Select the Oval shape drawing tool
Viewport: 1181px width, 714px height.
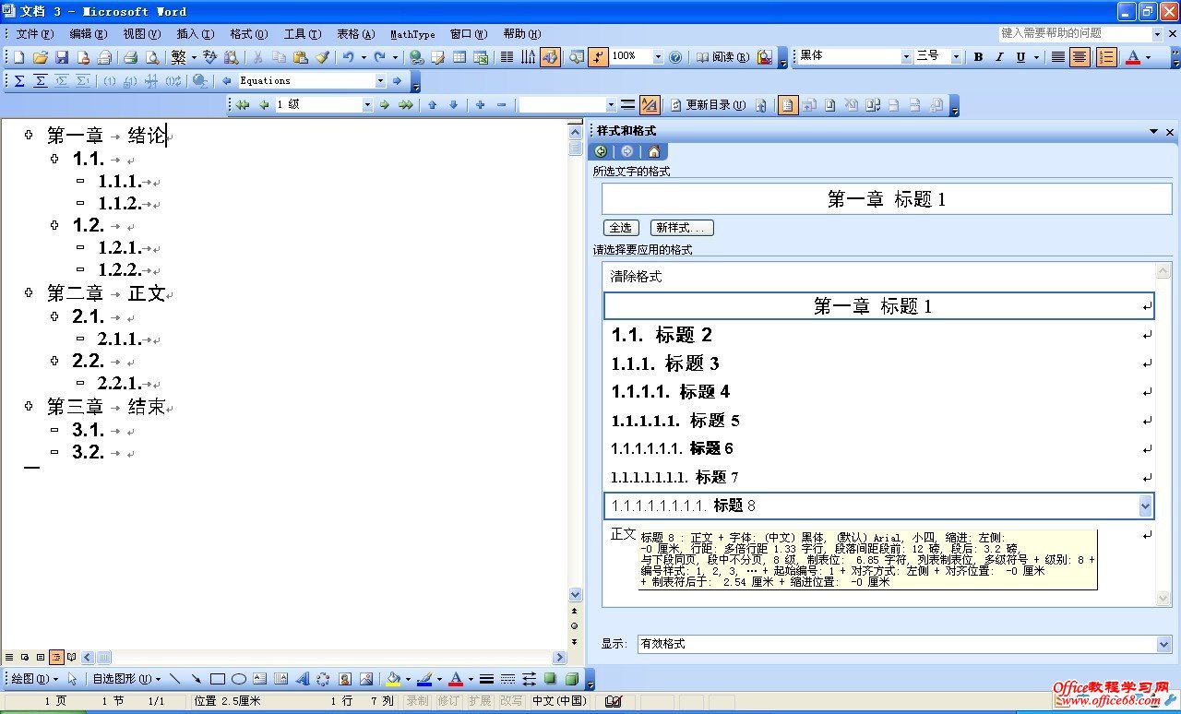coord(238,679)
